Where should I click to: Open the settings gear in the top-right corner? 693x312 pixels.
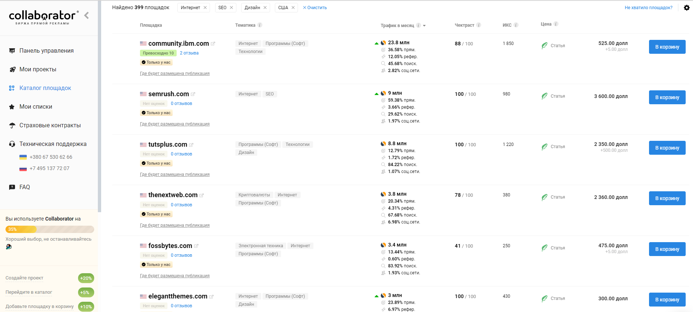click(x=687, y=7)
